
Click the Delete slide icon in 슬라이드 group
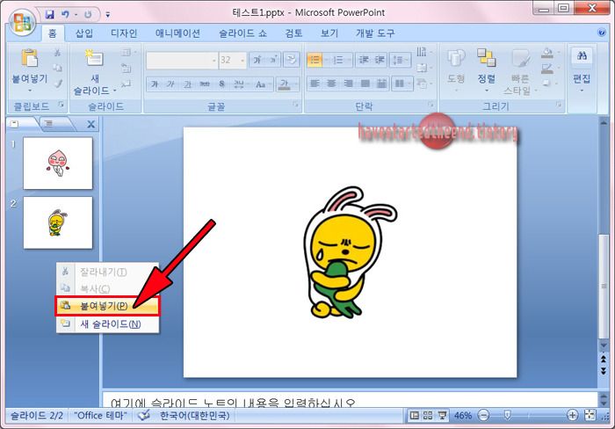[127, 84]
